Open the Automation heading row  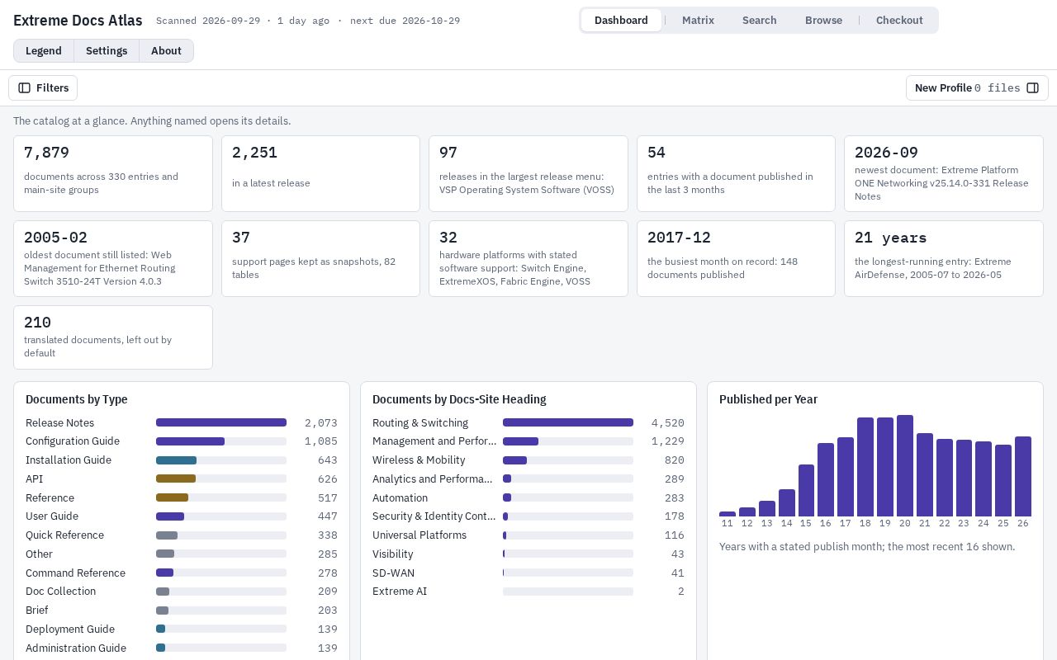click(x=528, y=497)
